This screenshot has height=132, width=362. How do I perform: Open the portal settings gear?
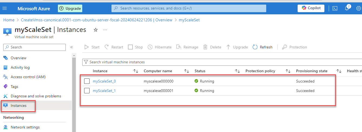pos(358,8)
